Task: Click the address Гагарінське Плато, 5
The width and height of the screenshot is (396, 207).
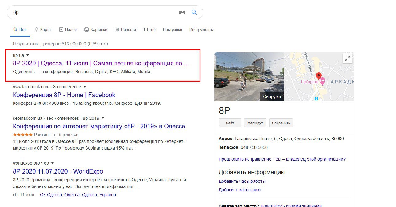Action: (x=289, y=139)
